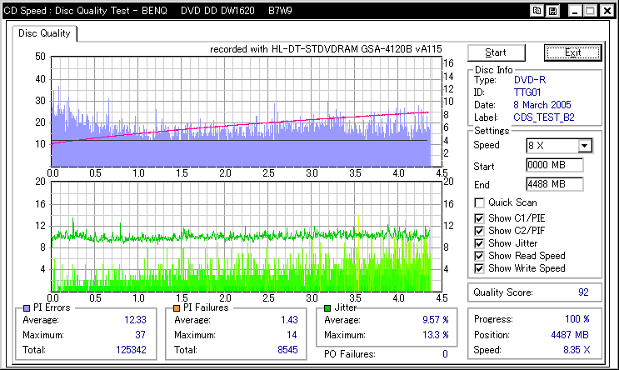
Task: Click the current Speed value 8.35 X
Action: point(577,350)
